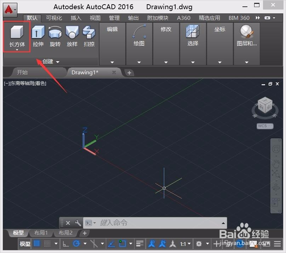Image resolution: width=286 pixels, height=253 pixels.
Task: Open ShowMotion in navigation bar
Action: (276, 202)
